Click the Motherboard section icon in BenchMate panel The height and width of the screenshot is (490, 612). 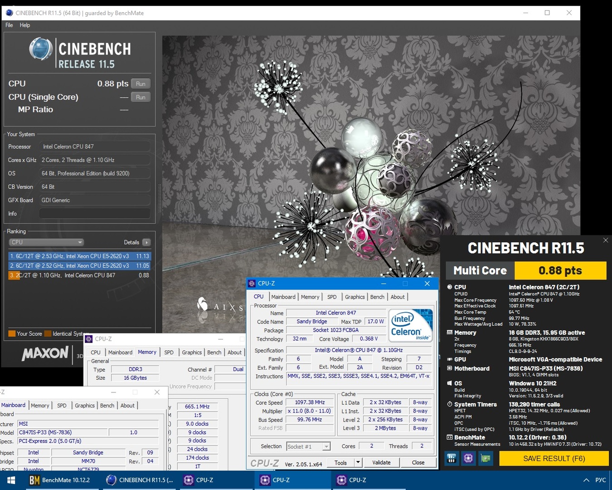450,368
